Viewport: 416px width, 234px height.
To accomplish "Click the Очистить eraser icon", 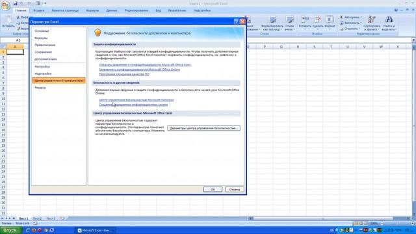I will (x=341, y=29).
